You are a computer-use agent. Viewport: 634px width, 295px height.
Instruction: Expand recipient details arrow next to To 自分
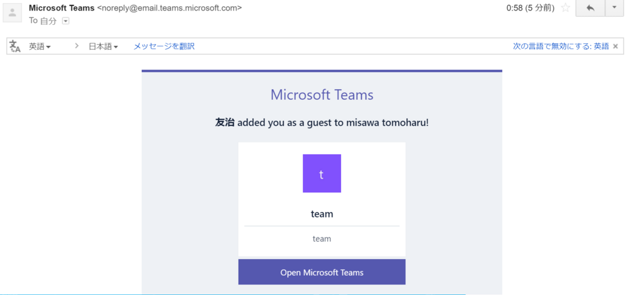coord(66,21)
